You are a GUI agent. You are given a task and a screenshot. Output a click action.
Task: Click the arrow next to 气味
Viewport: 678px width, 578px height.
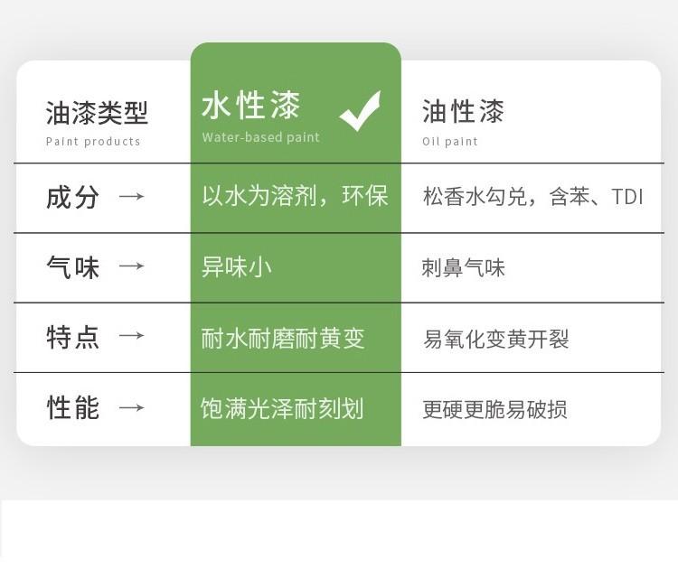point(132,266)
